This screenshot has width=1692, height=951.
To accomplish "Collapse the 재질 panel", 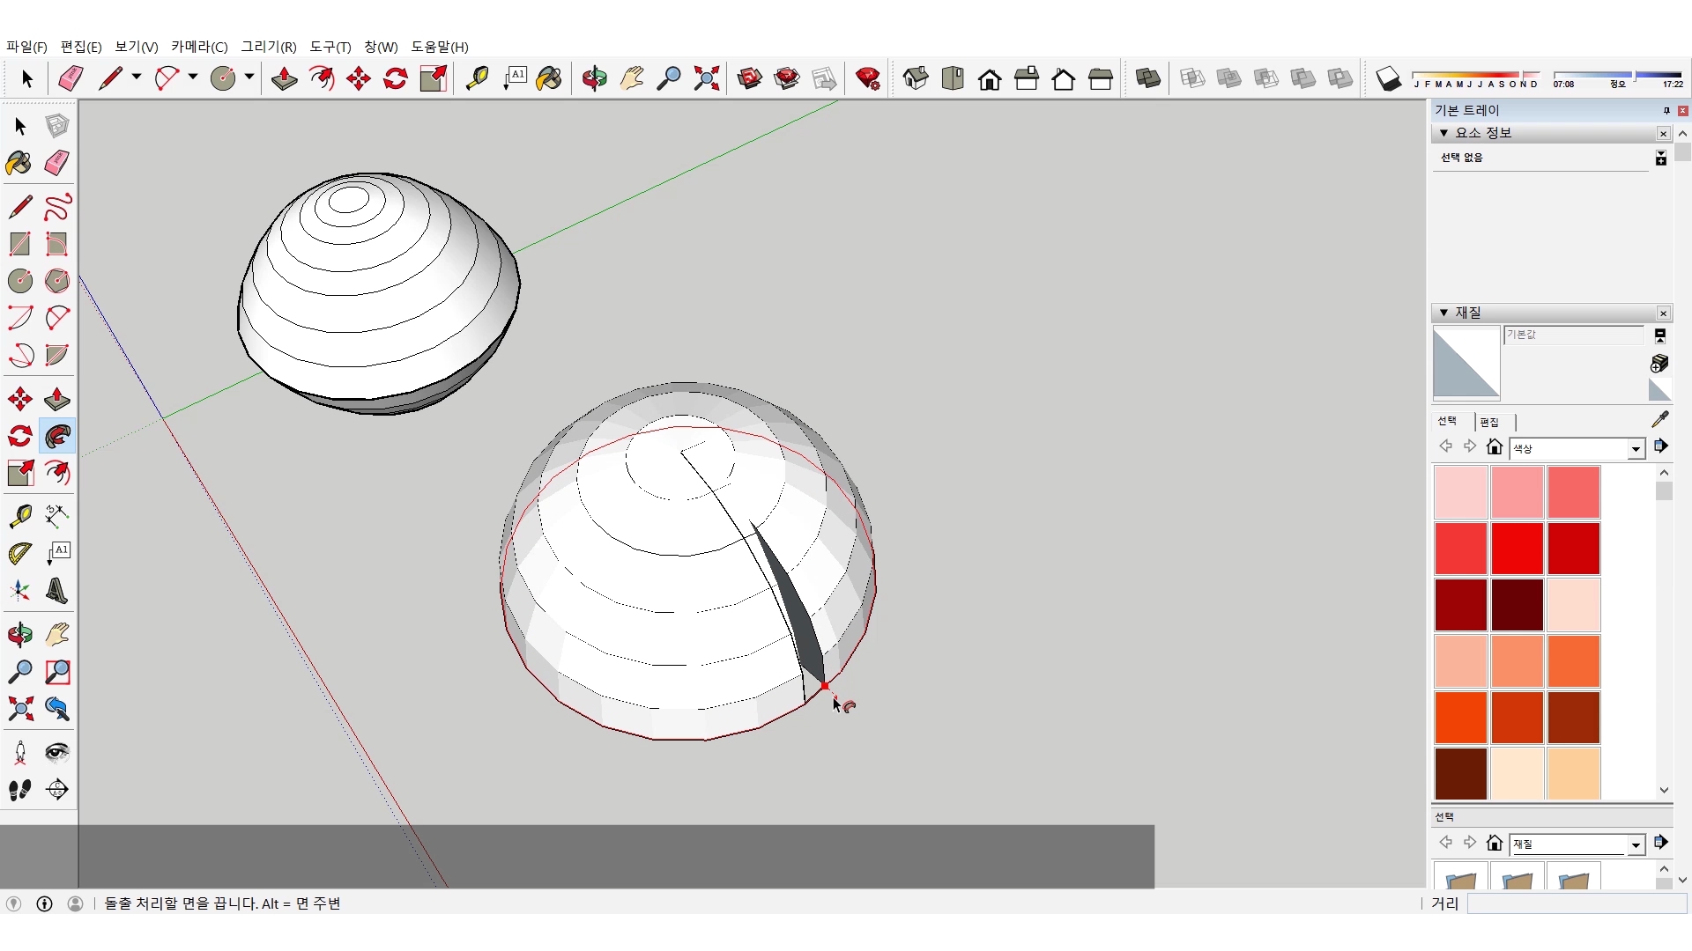I will click(1443, 313).
